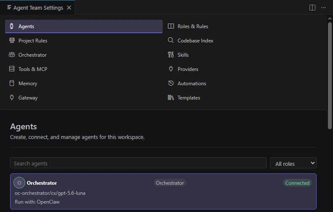Expand the All roles filter dropdown
This screenshot has width=333, height=212.
point(293,163)
